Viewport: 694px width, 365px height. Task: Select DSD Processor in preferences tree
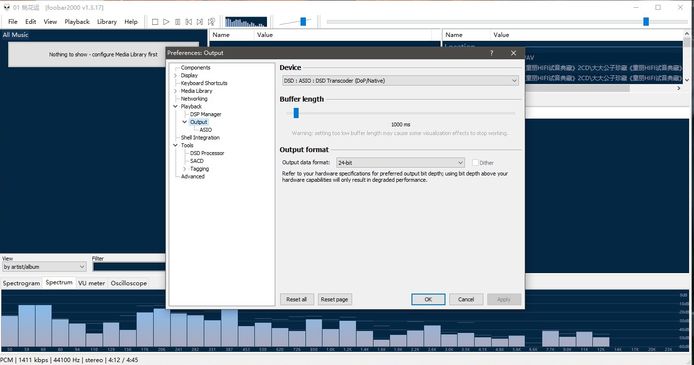[207, 153]
